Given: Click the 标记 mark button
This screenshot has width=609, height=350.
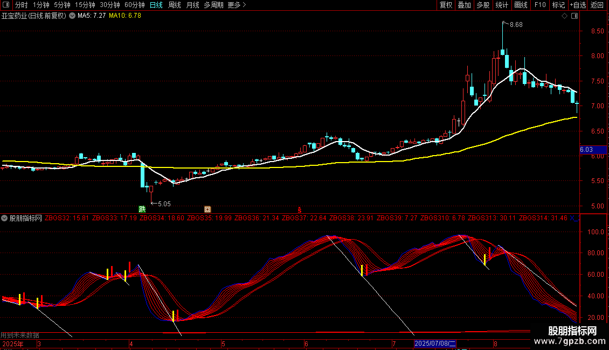Looking at the screenshot, I should (x=558, y=5).
